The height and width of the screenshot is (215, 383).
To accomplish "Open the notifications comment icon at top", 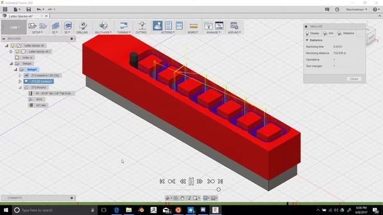I will [327, 10].
